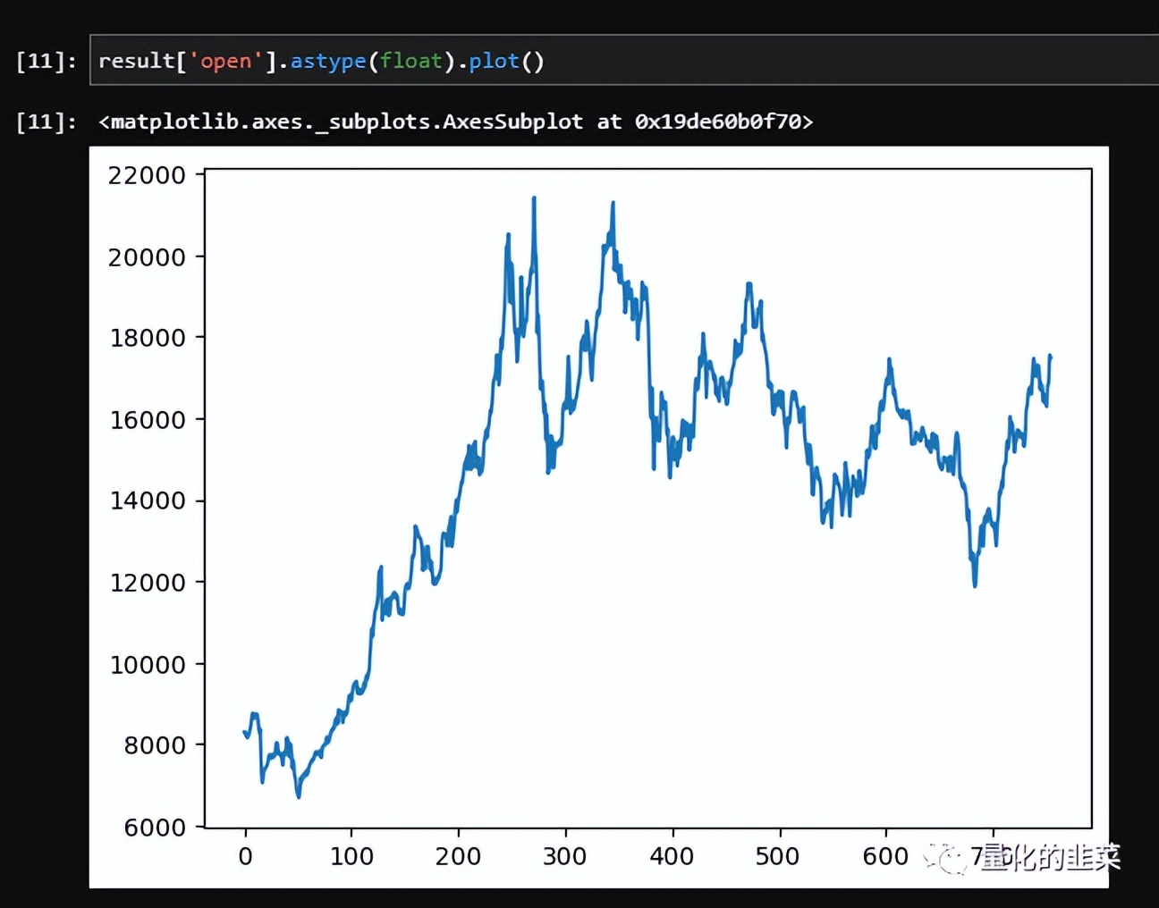Image resolution: width=1159 pixels, height=908 pixels.
Task: Click the line chart's lowest point near 50
Action: (299, 795)
